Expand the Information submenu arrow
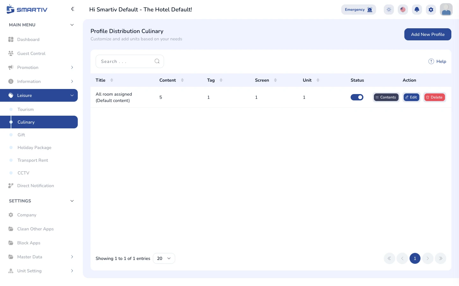Image resolution: width=459 pixels, height=286 pixels. 72,81
